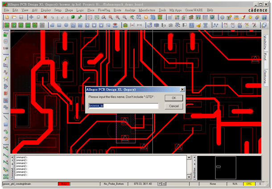Viewport: 272px width, 189px height.
Task: Open the Help menu
Action: click(210, 10)
